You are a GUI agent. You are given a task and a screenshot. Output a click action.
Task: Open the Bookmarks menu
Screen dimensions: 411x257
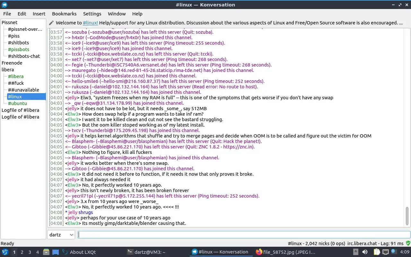coord(64,14)
